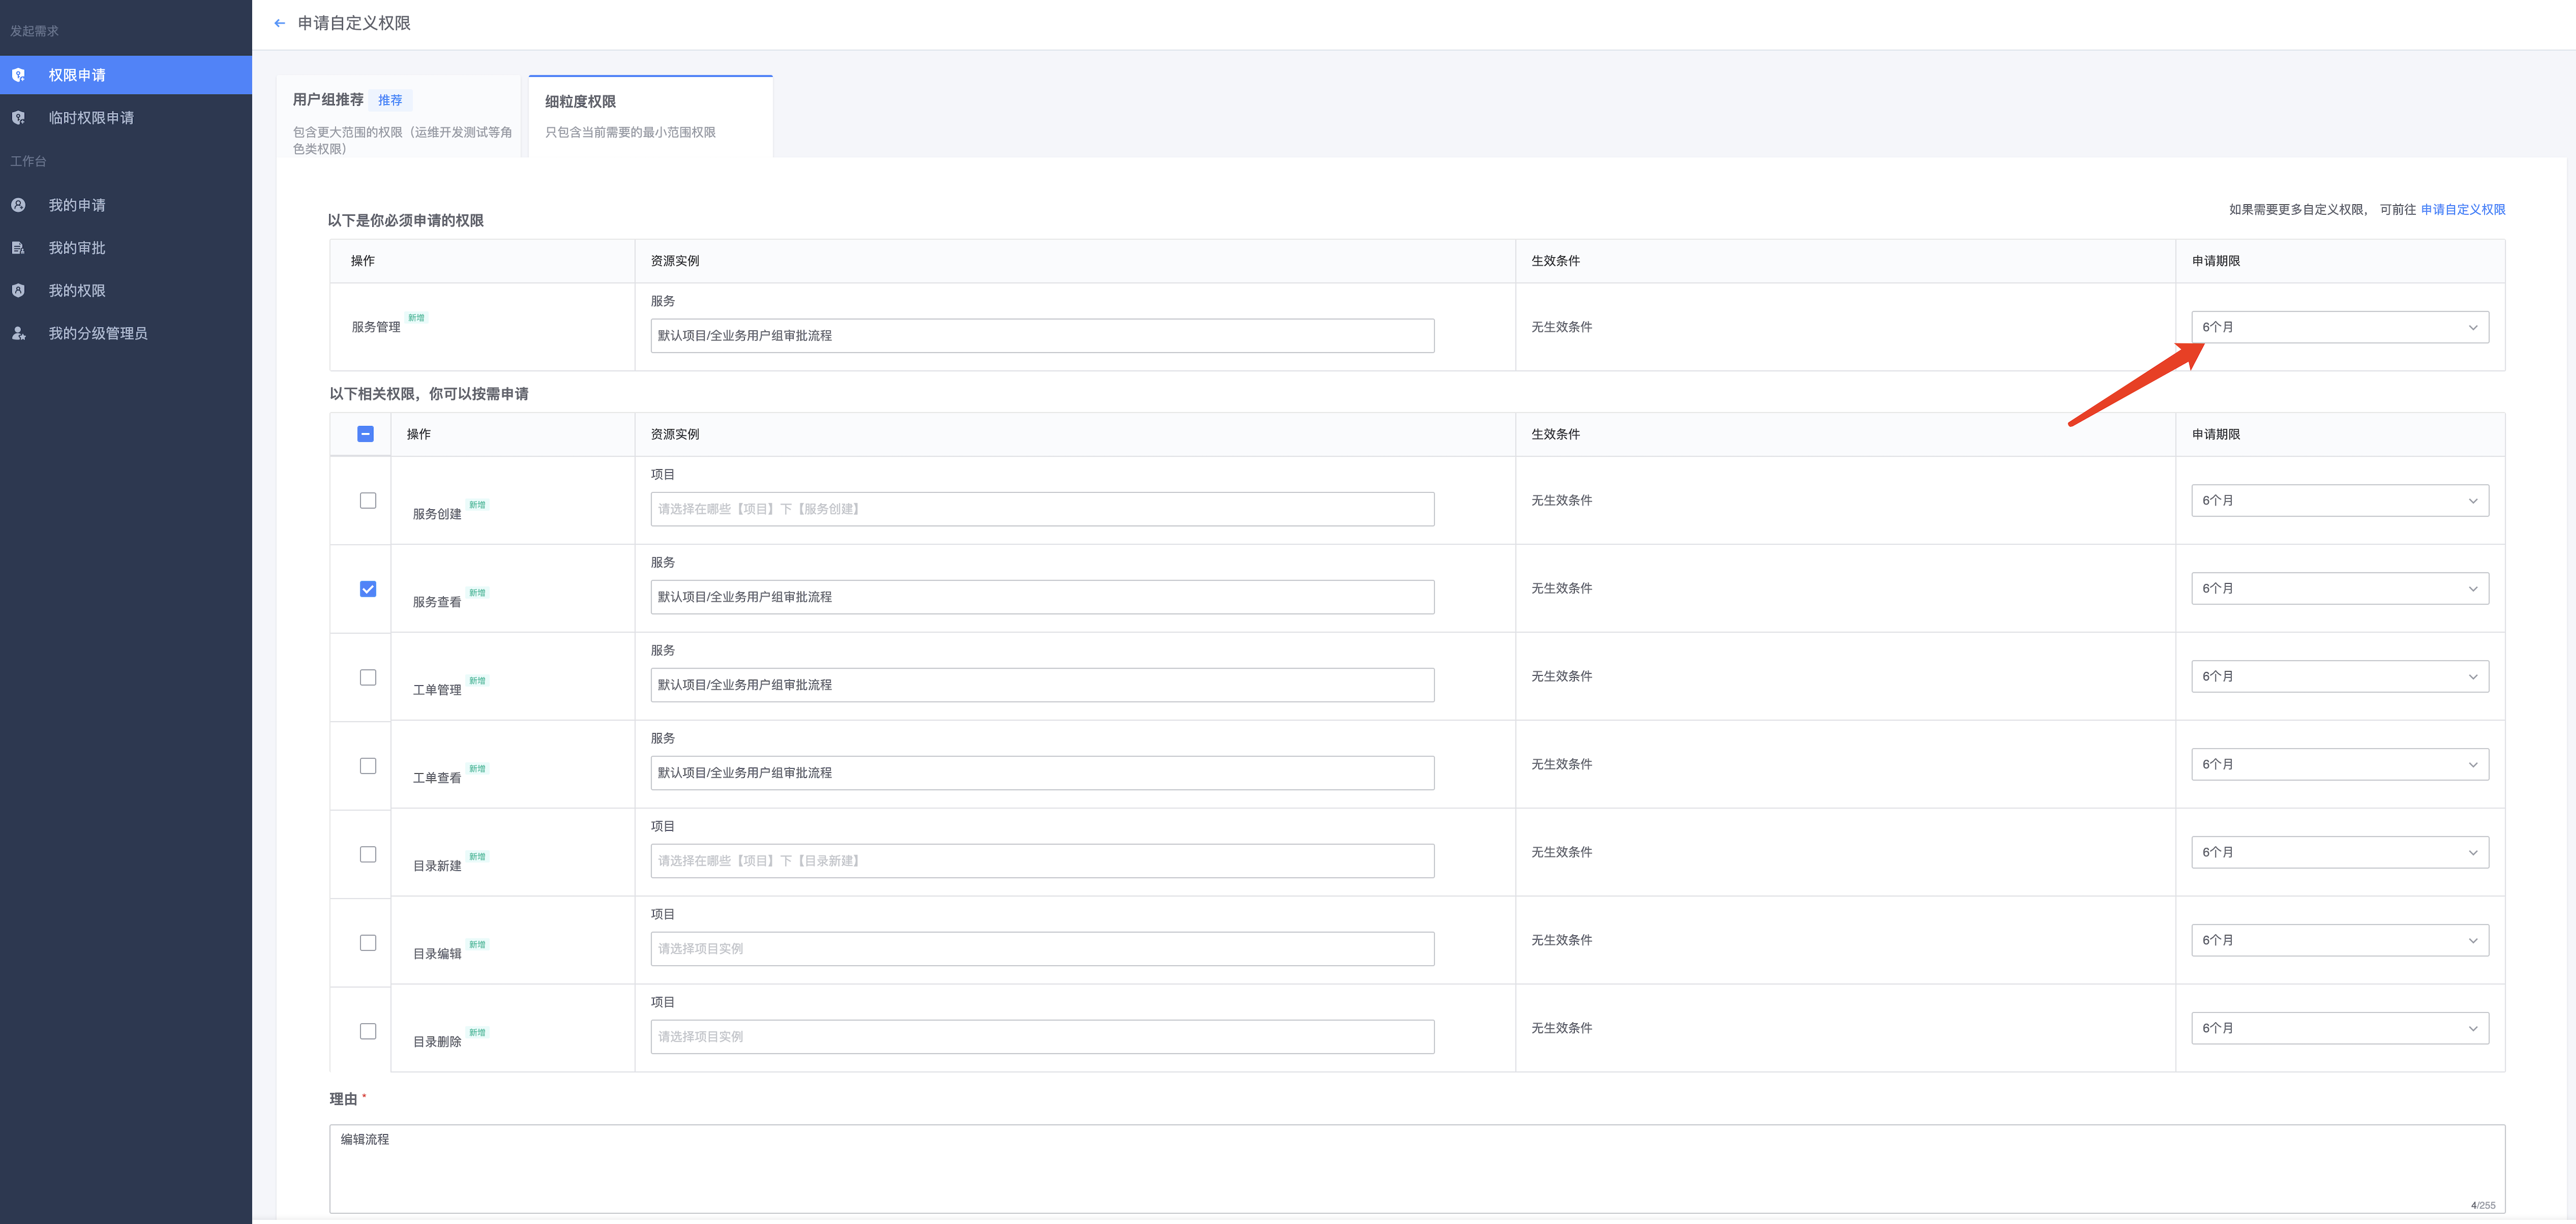Viewport: 2576px width, 1224px height.
Task: Click the 我的申请 person icon
Action: (x=18, y=204)
